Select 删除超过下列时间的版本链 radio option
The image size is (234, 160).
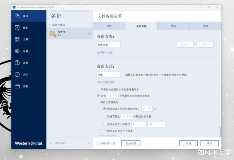point(105,109)
